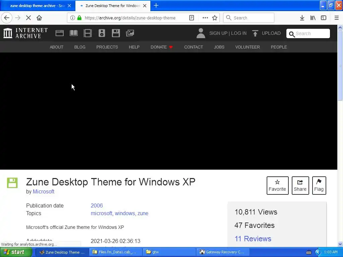Click the keyboard icon in system tray
Screen dimensions: 343x257
309,252
